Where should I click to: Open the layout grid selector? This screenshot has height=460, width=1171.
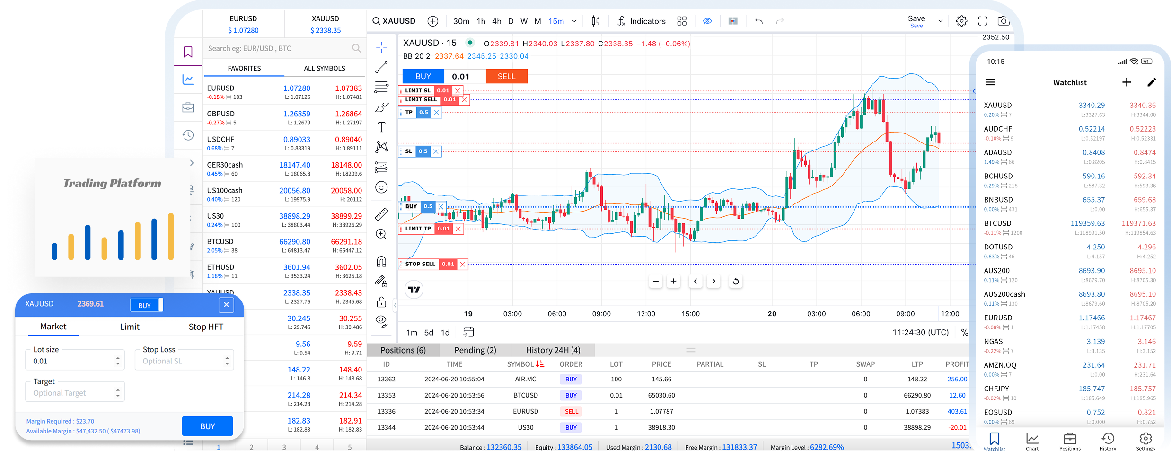point(682,21)
